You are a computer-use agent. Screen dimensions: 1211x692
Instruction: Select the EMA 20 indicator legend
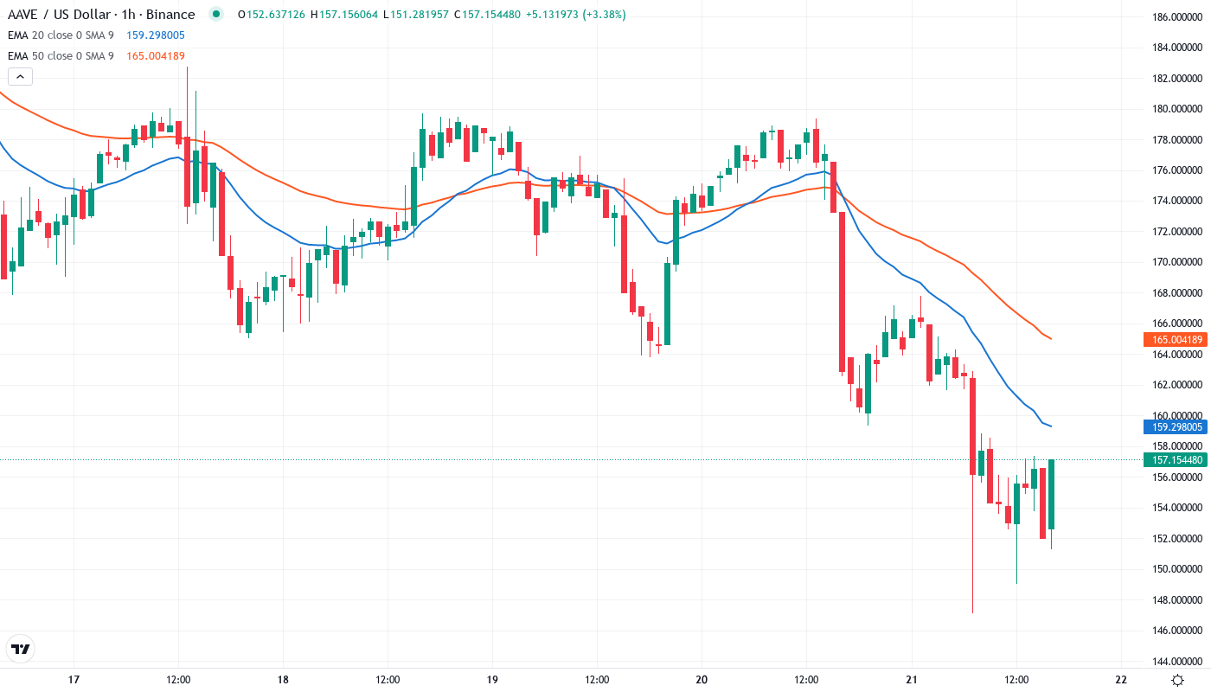pyautogui.click(x=61, y=35)
